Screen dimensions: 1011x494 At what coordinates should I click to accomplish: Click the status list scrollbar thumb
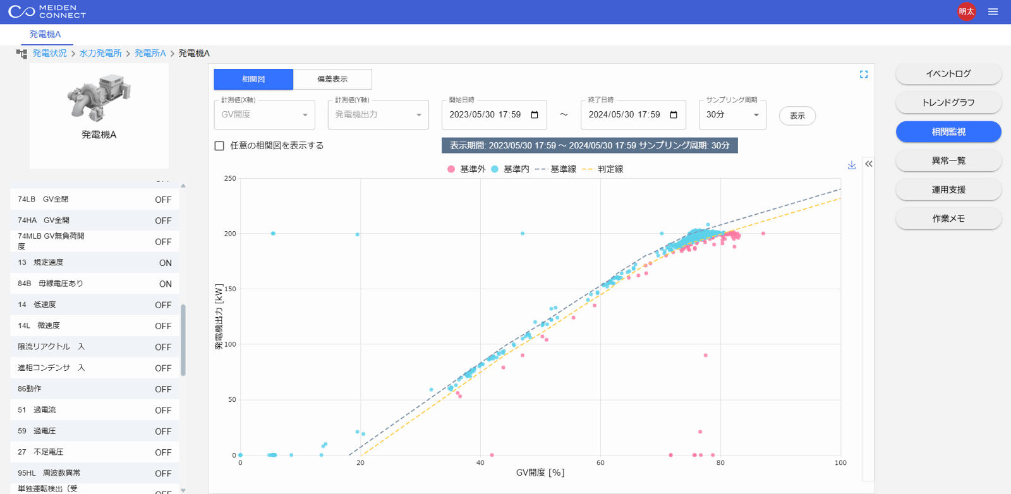click(x=183, y=340)
